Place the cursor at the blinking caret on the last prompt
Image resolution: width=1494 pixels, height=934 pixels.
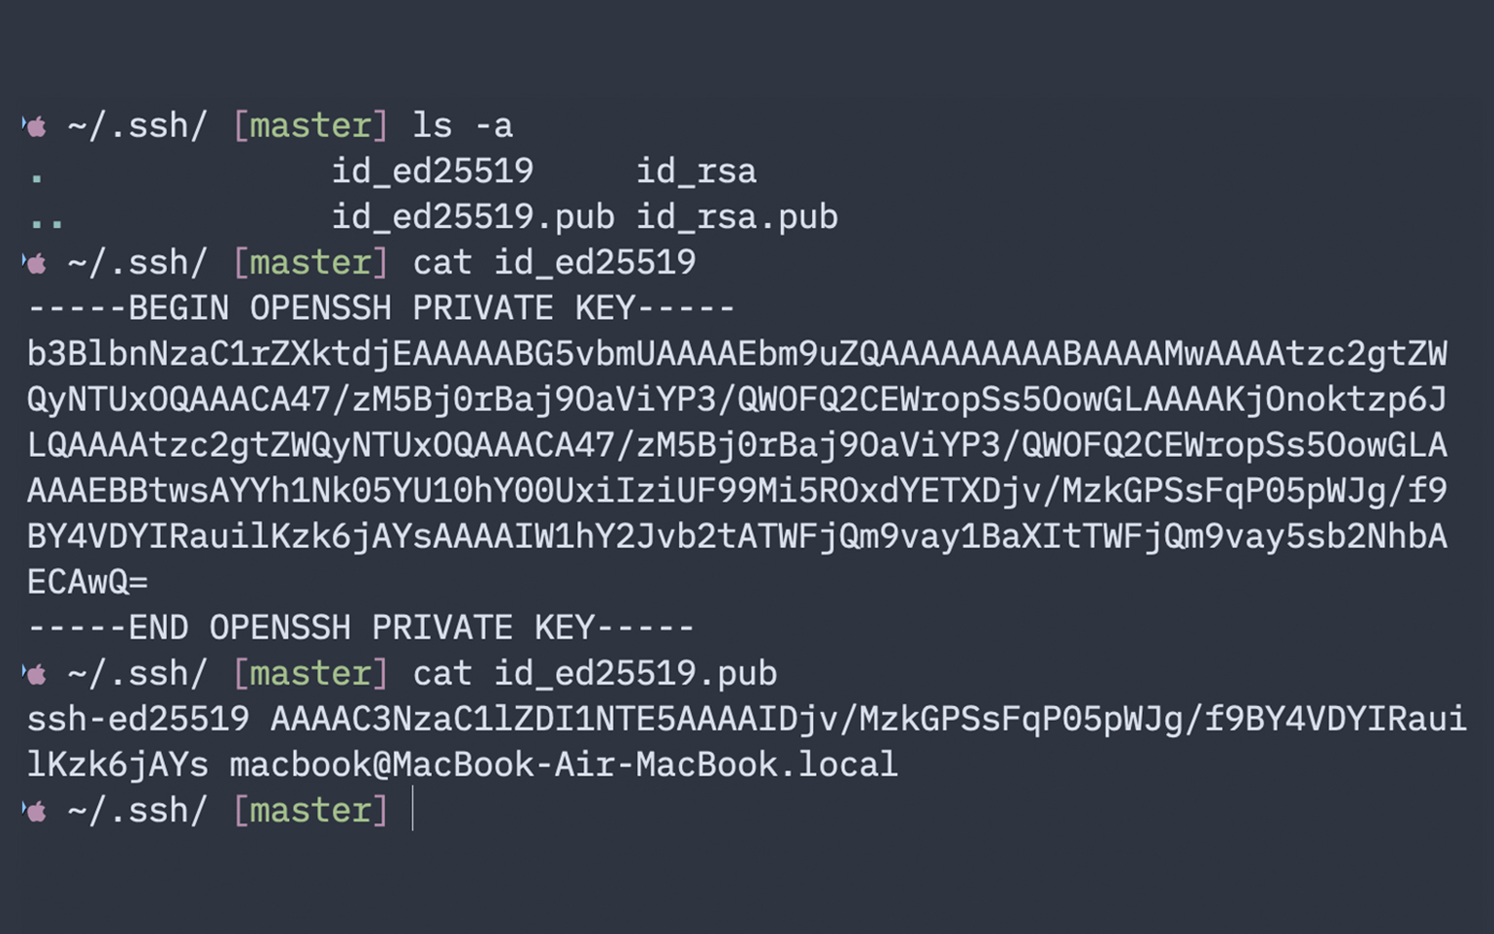[413, 810]
